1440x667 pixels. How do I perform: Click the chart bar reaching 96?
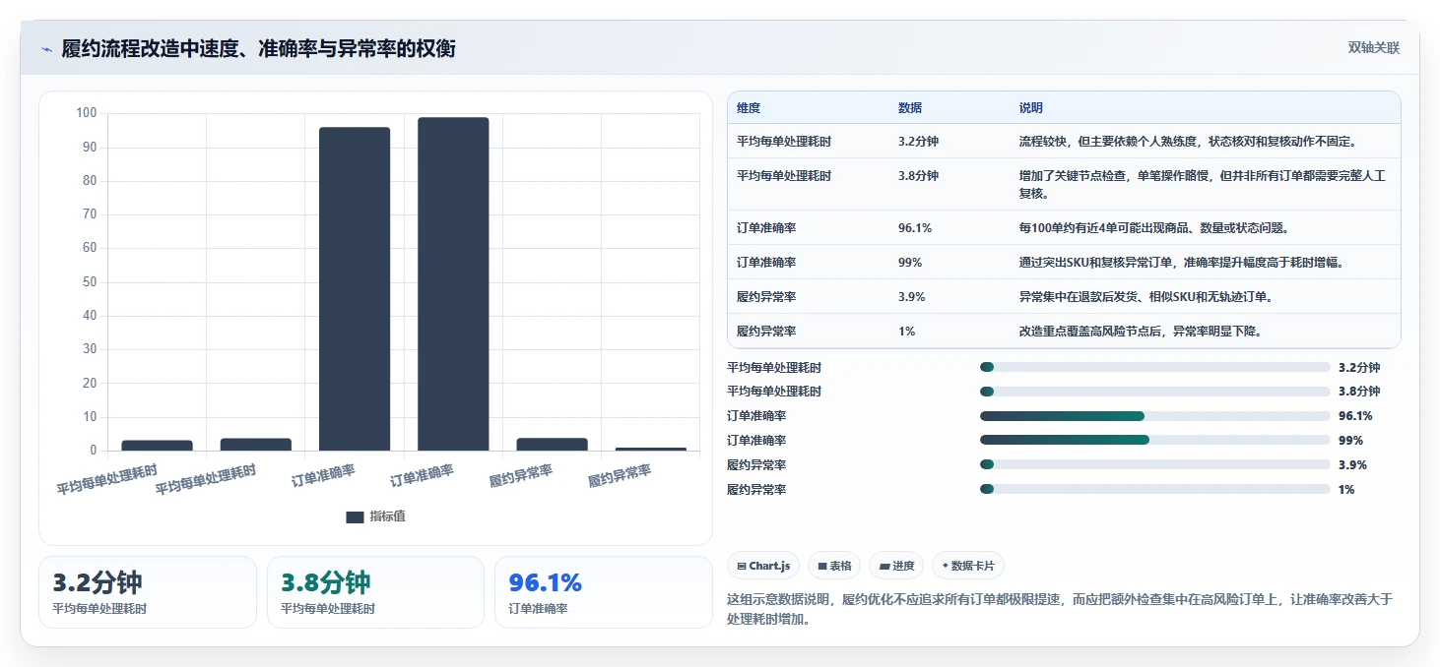(354, 289)
